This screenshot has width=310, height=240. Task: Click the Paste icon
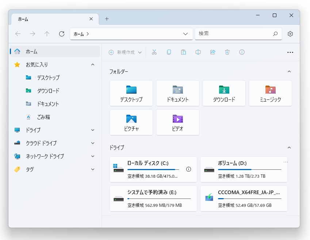[x=183, y=52]
